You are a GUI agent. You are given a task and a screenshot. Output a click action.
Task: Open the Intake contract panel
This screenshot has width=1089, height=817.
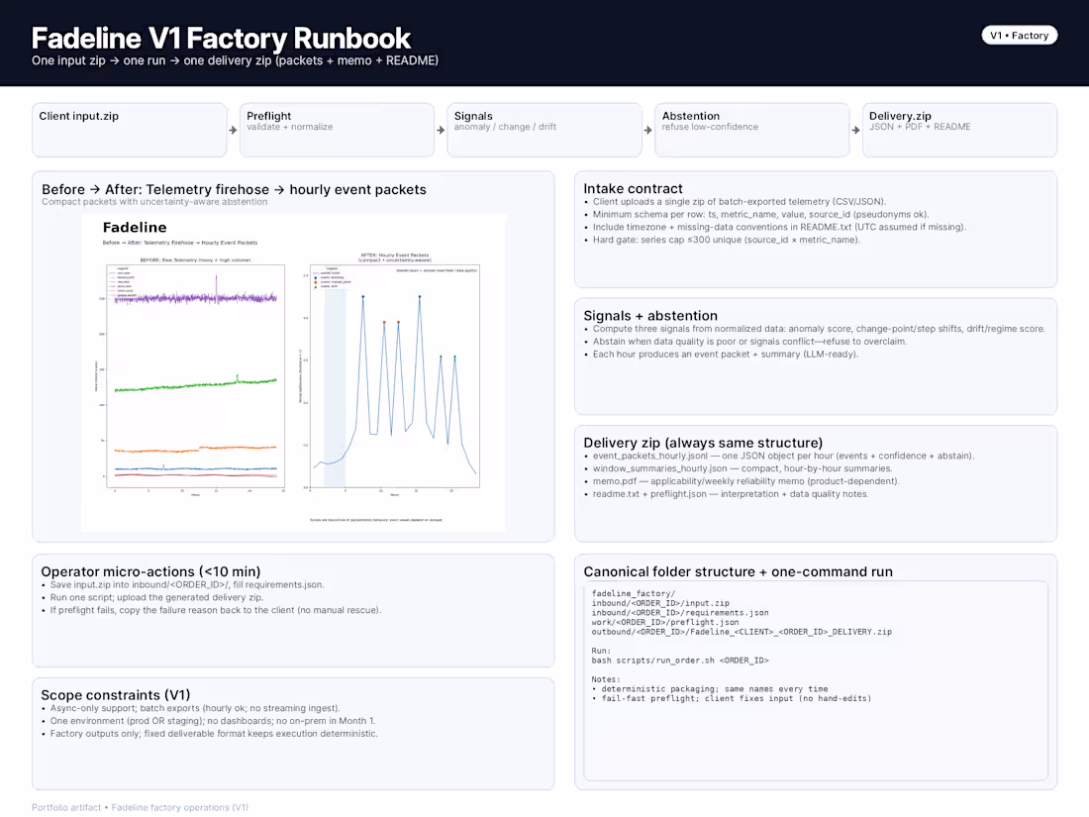[815, 228]
